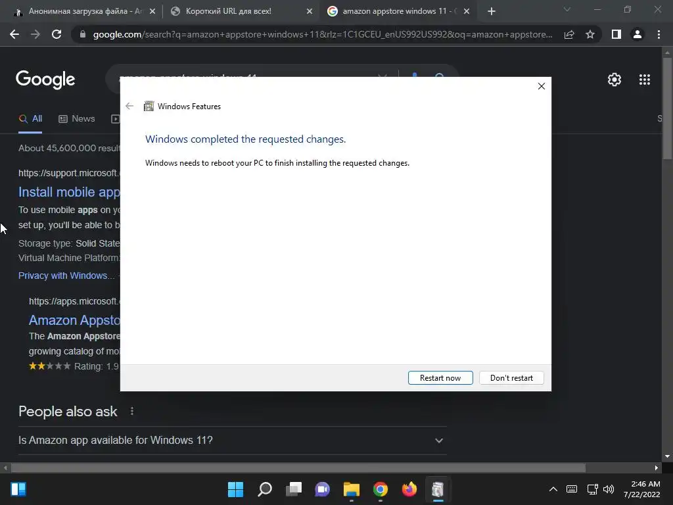Image resolution: width=673 pixels, height=505 pixels.
Task: Bookmark this page with star icon
Action: coord(590,34)
